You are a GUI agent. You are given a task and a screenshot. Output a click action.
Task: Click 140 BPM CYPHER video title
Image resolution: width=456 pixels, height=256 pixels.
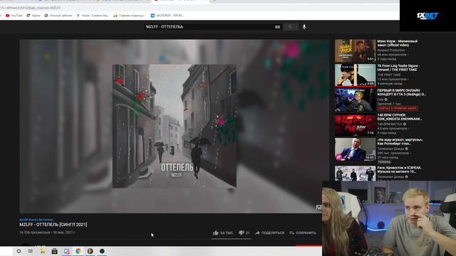click(400, 117)
